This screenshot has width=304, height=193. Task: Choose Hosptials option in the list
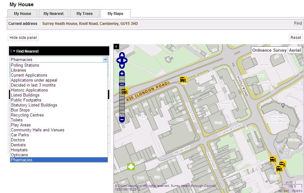59,150
